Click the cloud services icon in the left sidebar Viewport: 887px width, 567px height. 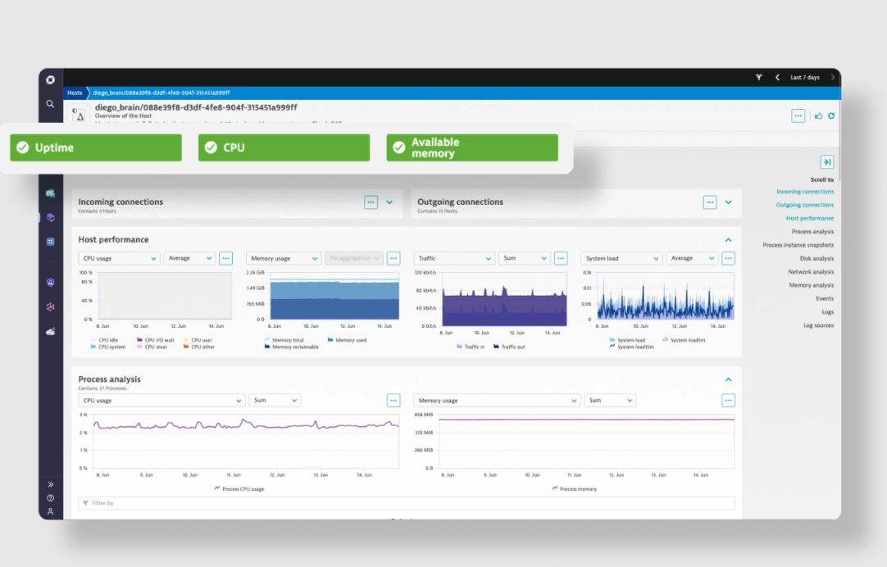point(49,331)
